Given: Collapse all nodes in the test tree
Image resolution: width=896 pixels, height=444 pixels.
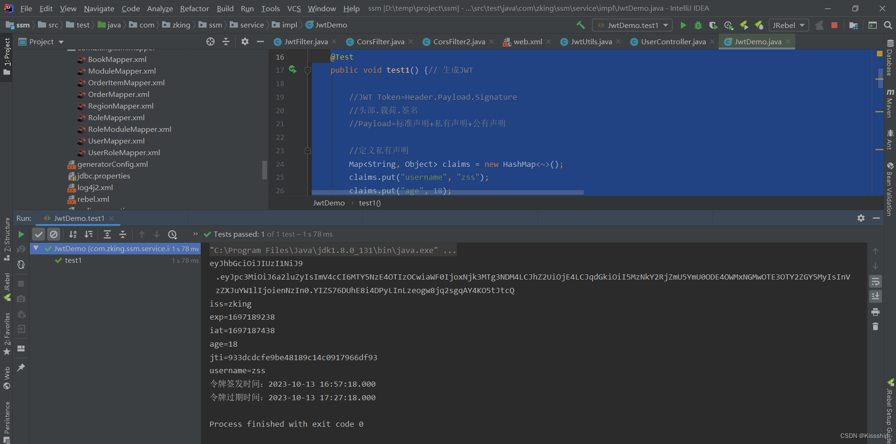Looking at the screenshot, I should [x=123, y=234].
